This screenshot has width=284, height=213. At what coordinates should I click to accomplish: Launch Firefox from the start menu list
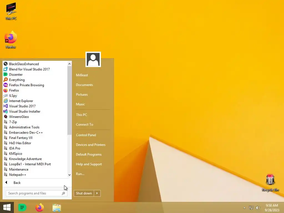(11, 90)
